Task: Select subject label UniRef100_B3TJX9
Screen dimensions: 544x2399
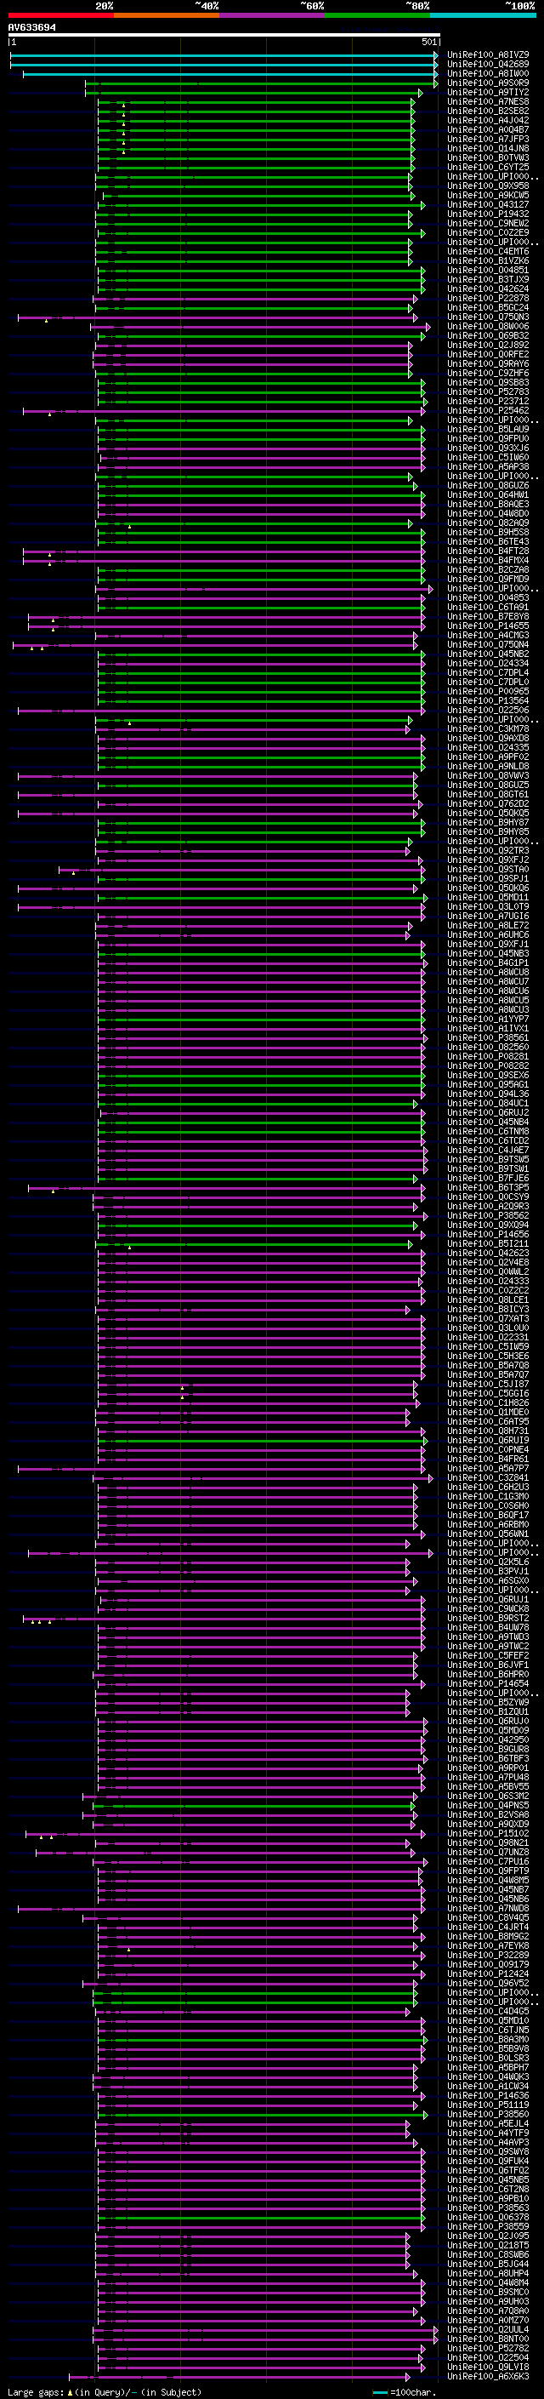Action: click(488, 279)
